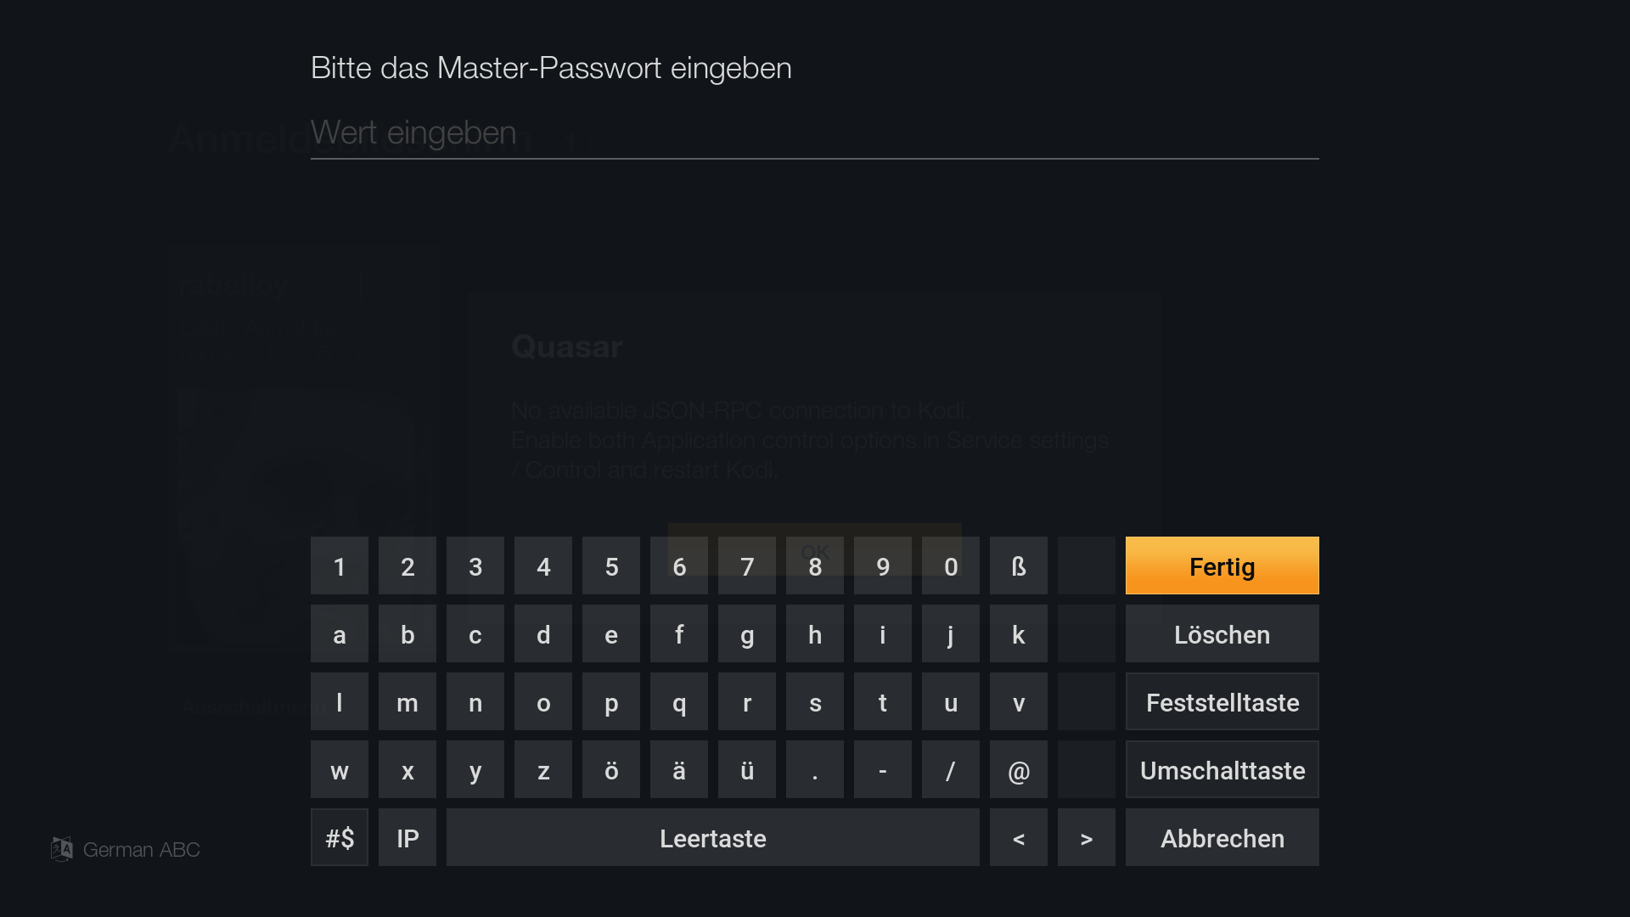Toggle shift using Umschalttaste
The width and height of the screenshot is (1630, 917).
click(1222, 769)
